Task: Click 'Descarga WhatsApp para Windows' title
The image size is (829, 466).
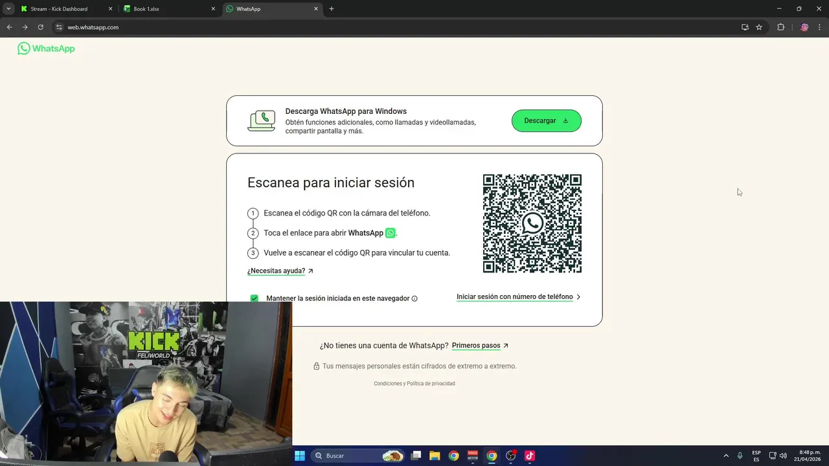Action: point(346,111)
